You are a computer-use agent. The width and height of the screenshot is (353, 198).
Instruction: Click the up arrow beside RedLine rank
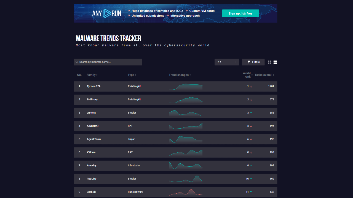click(251, 179)
